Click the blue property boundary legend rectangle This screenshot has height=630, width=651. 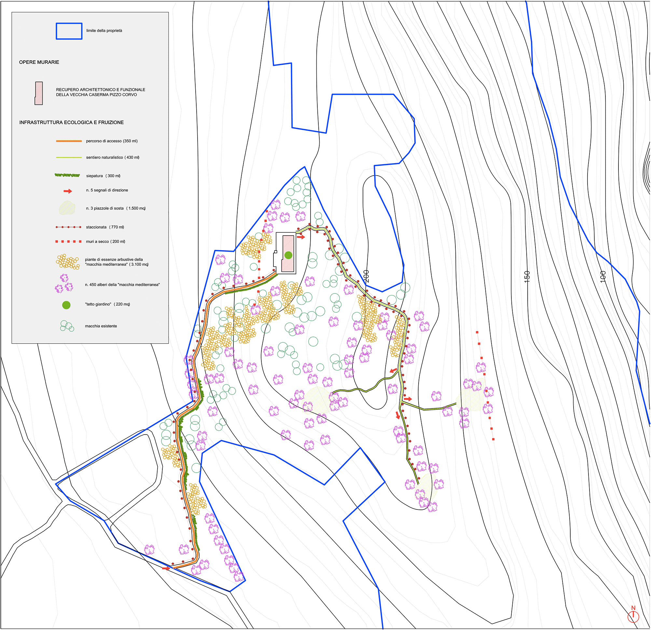tap(69, 31)
